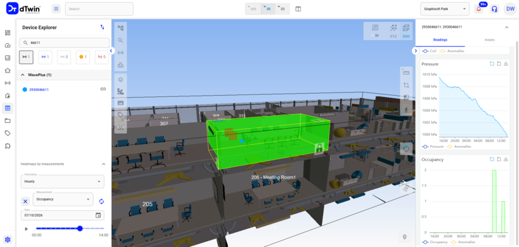Toggle the orange warning devices filter
This screenshot has width=519, height=247.
[83, 57]
